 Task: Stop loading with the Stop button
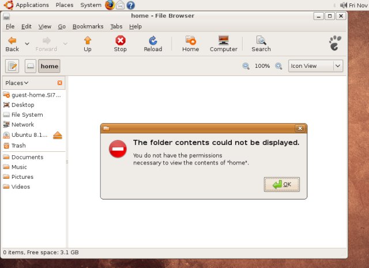(x=121, y=44)
